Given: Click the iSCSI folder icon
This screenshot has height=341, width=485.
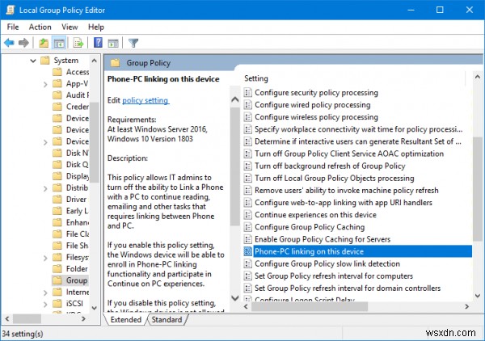Looking at the screenshot, I should (x=57, y=303).
